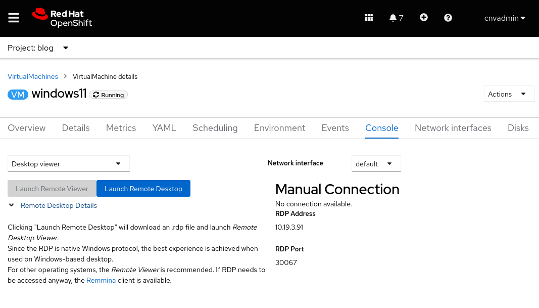539x308 pixels.
Task: Open the help question mark icon
Action: coord(448,18)
